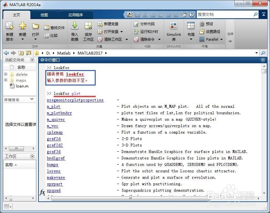
Task: Click 分析代码 (Analyze Code)
Action: tap(144, 24)
